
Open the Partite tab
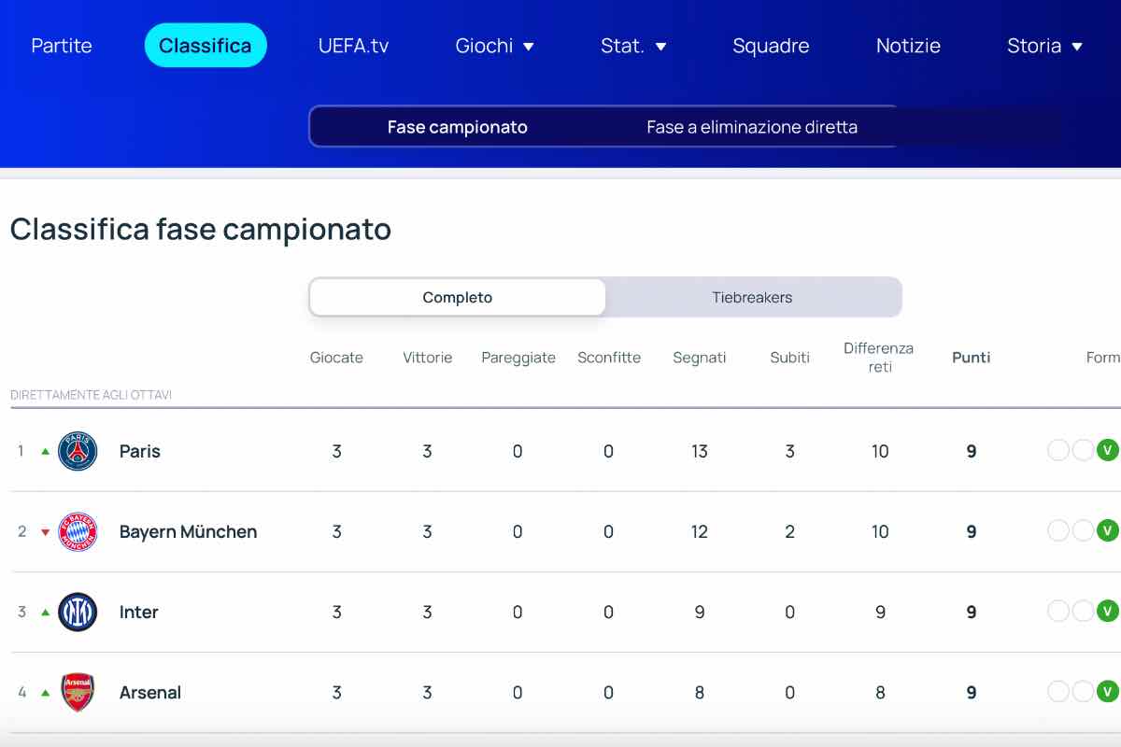62,46
